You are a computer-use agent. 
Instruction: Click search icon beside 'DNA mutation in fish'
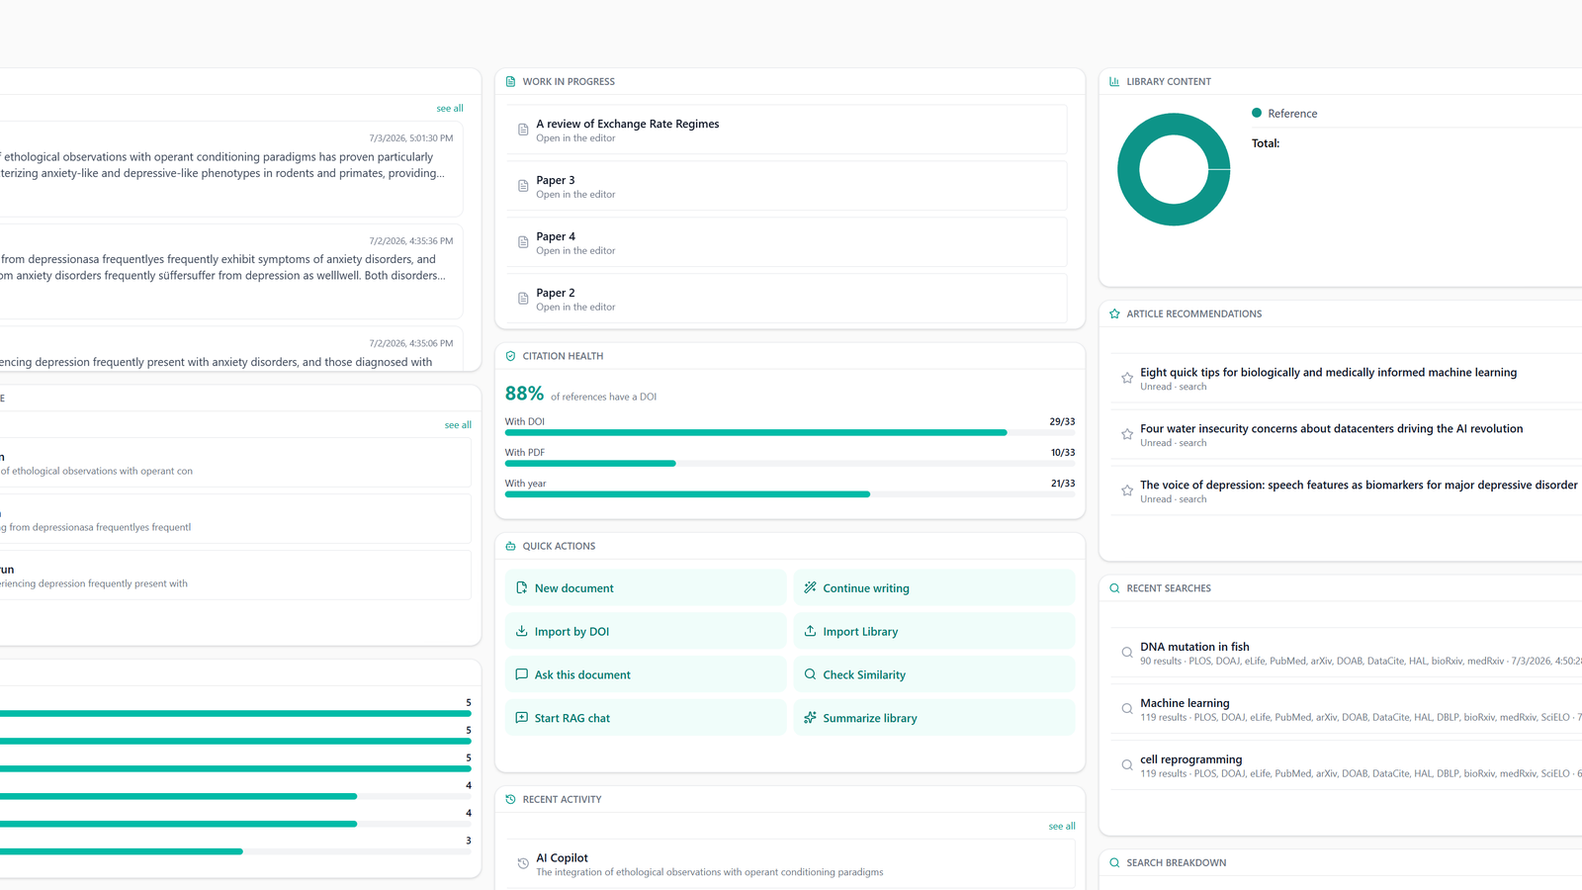(x=1126, y=653)
